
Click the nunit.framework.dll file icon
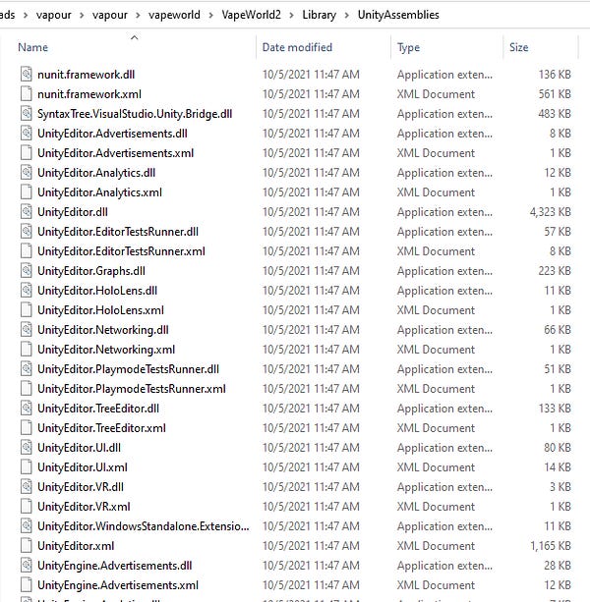[27, 74]
